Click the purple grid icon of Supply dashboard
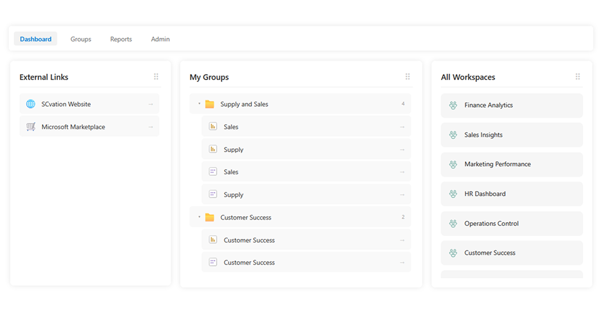Screen dimensions: 603x315 tap(213, 194)
